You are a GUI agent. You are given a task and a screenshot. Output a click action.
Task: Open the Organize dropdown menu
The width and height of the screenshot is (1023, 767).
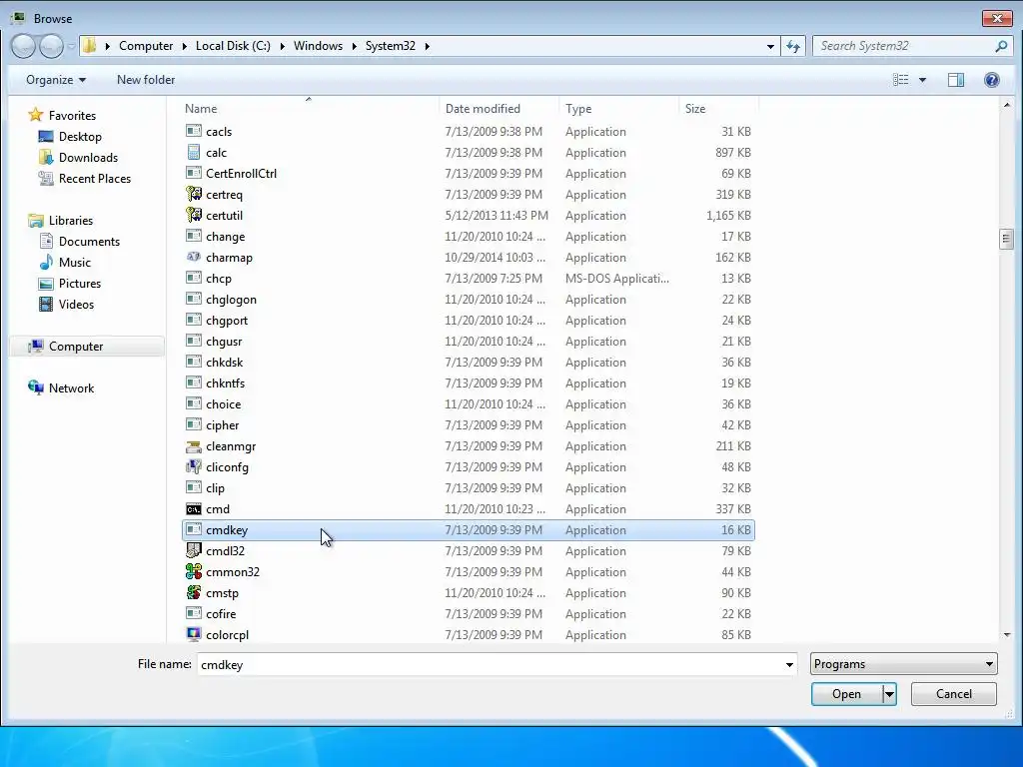56,80
